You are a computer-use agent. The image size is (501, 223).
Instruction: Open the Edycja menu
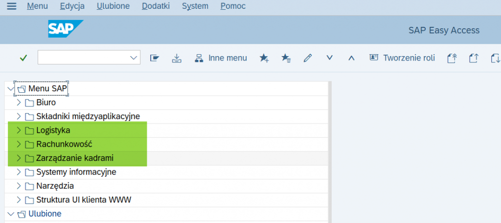point(72,6)
